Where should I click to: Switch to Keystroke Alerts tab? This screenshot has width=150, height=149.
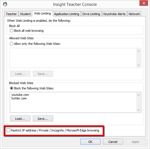point(114,14)
